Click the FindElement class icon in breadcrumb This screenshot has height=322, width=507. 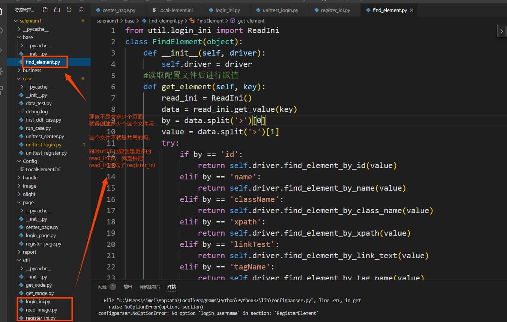[x=192, y=21]
